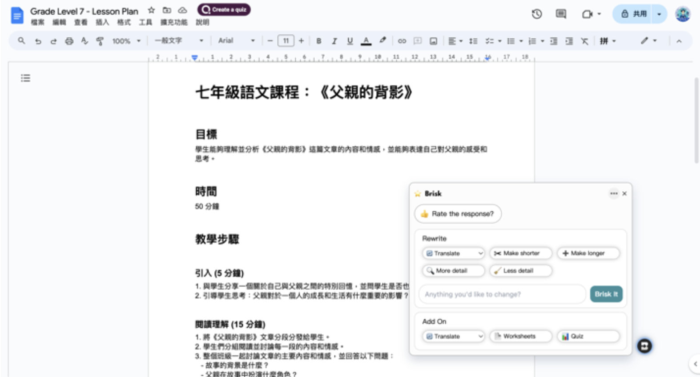Increase font size with plus
Viewport: 700px width, 377px height.
point(301,41)
